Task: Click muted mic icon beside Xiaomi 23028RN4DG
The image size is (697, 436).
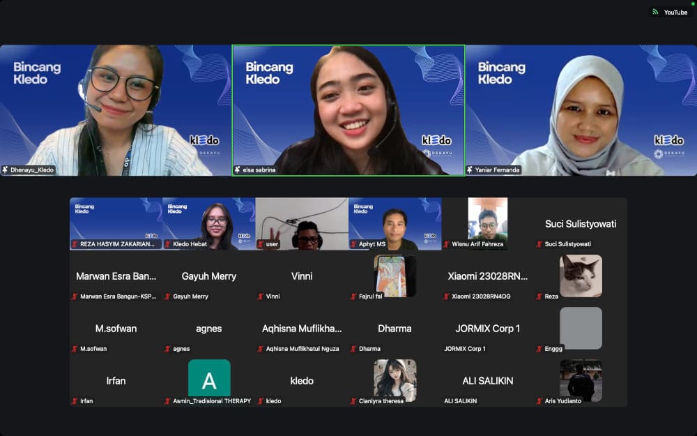Action: pyautogui.click(x=446, y=296)
